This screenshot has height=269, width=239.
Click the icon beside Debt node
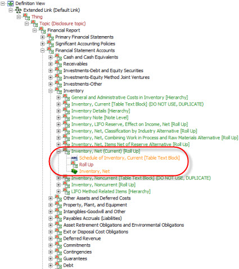58,265
